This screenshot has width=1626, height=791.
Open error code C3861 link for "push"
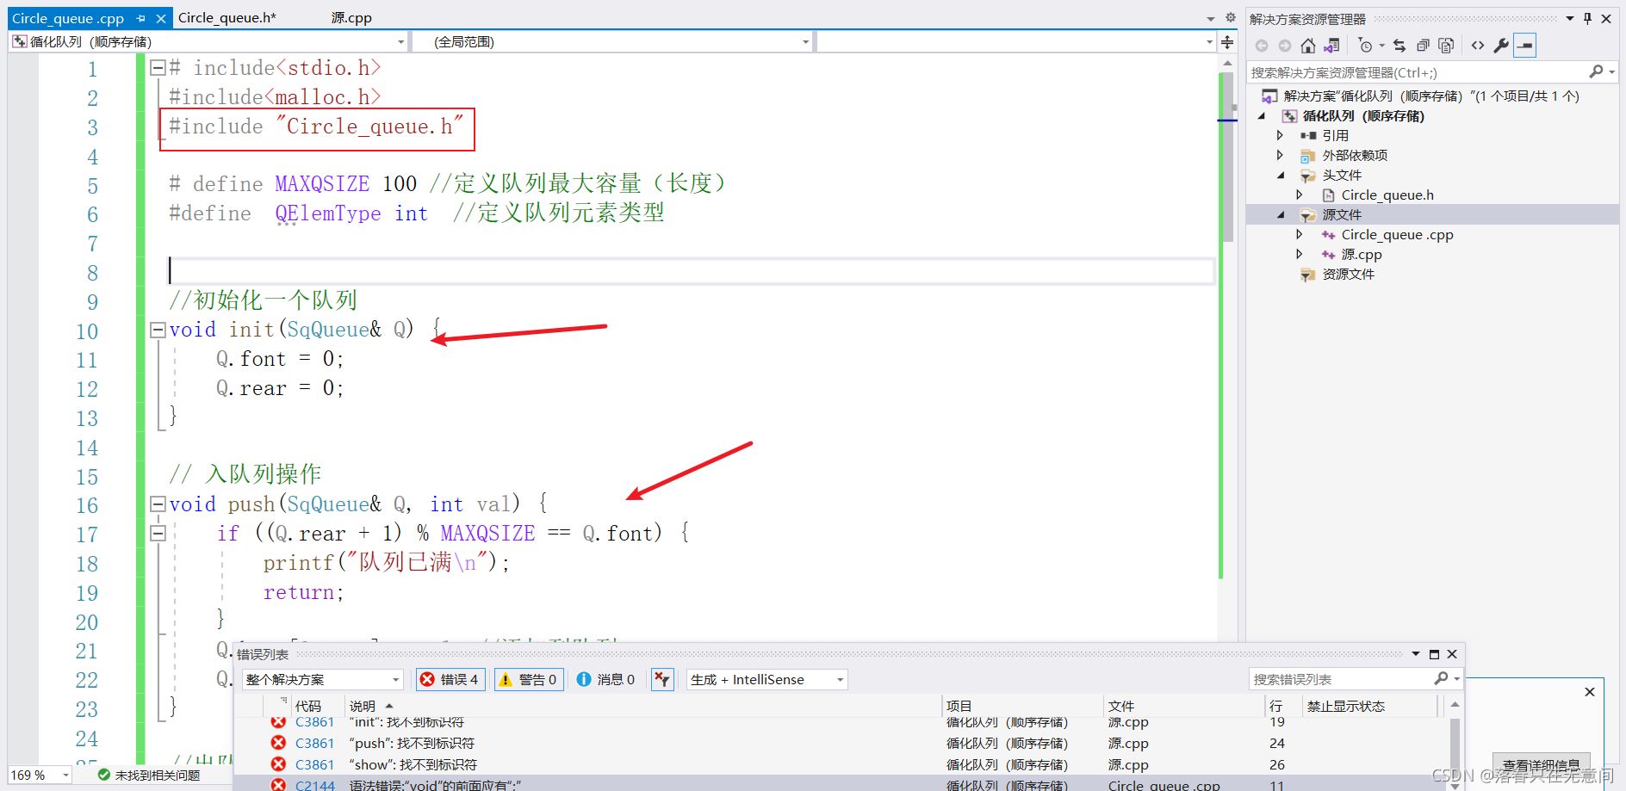click(x=314, y=744)
